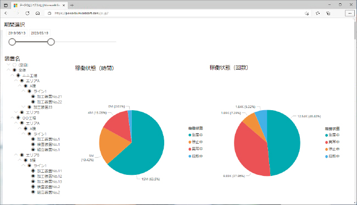Open tab actions icon at top left

pos(6,5)
